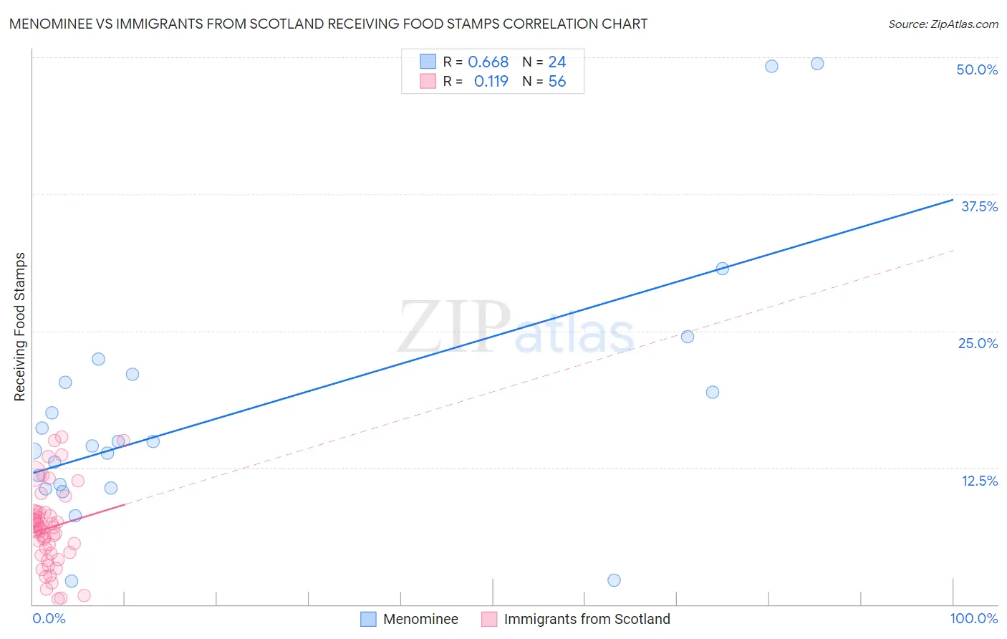Viewport: 1007px width, 639px height.
Task: Click the 0.0% x-axis label
Action: pyautogui.click(x=49, y=618)
